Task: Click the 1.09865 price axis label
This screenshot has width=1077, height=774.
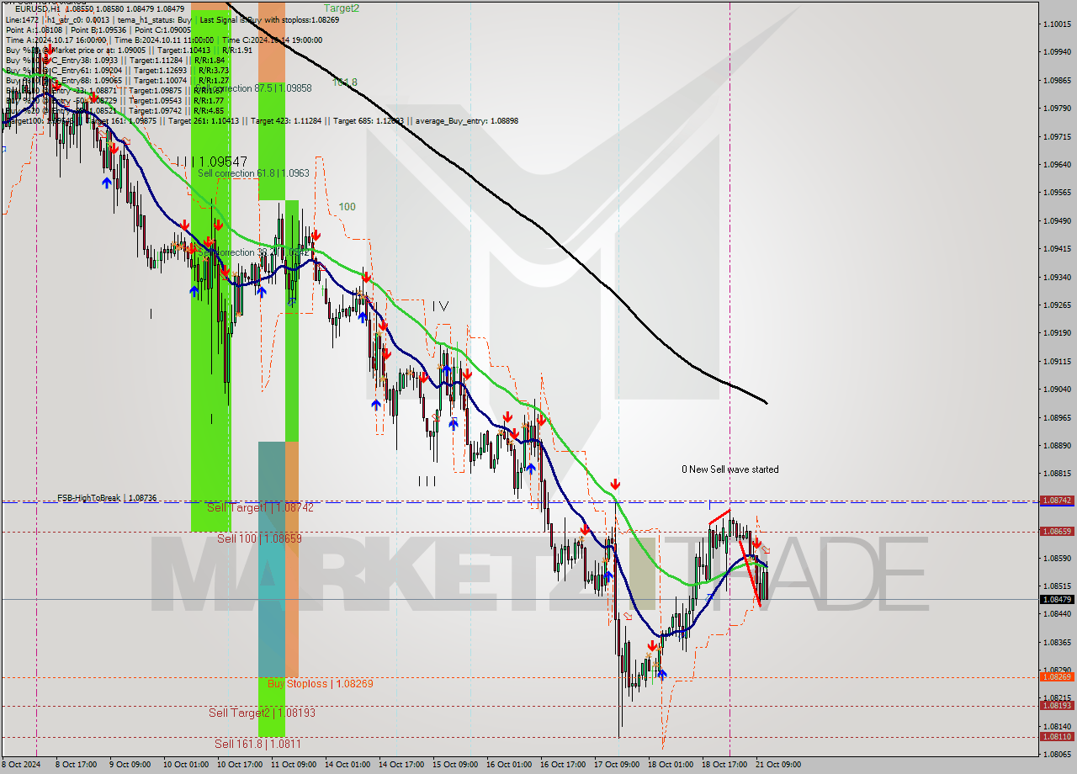Action: tap(1057, 80)
